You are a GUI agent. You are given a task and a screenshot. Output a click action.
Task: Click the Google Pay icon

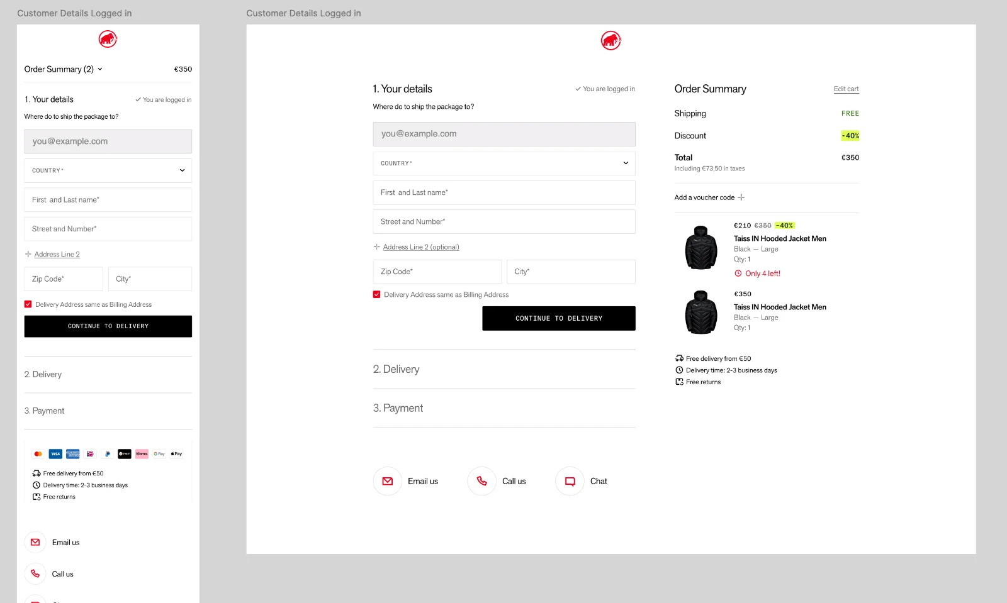point(159,454)
